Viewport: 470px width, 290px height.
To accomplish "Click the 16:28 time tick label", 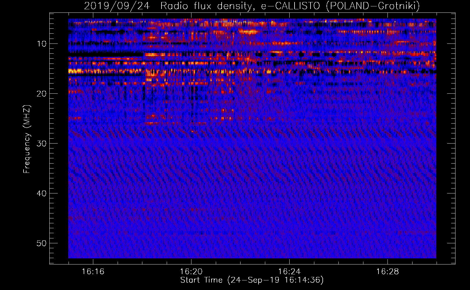I will (x=388, y=272).
